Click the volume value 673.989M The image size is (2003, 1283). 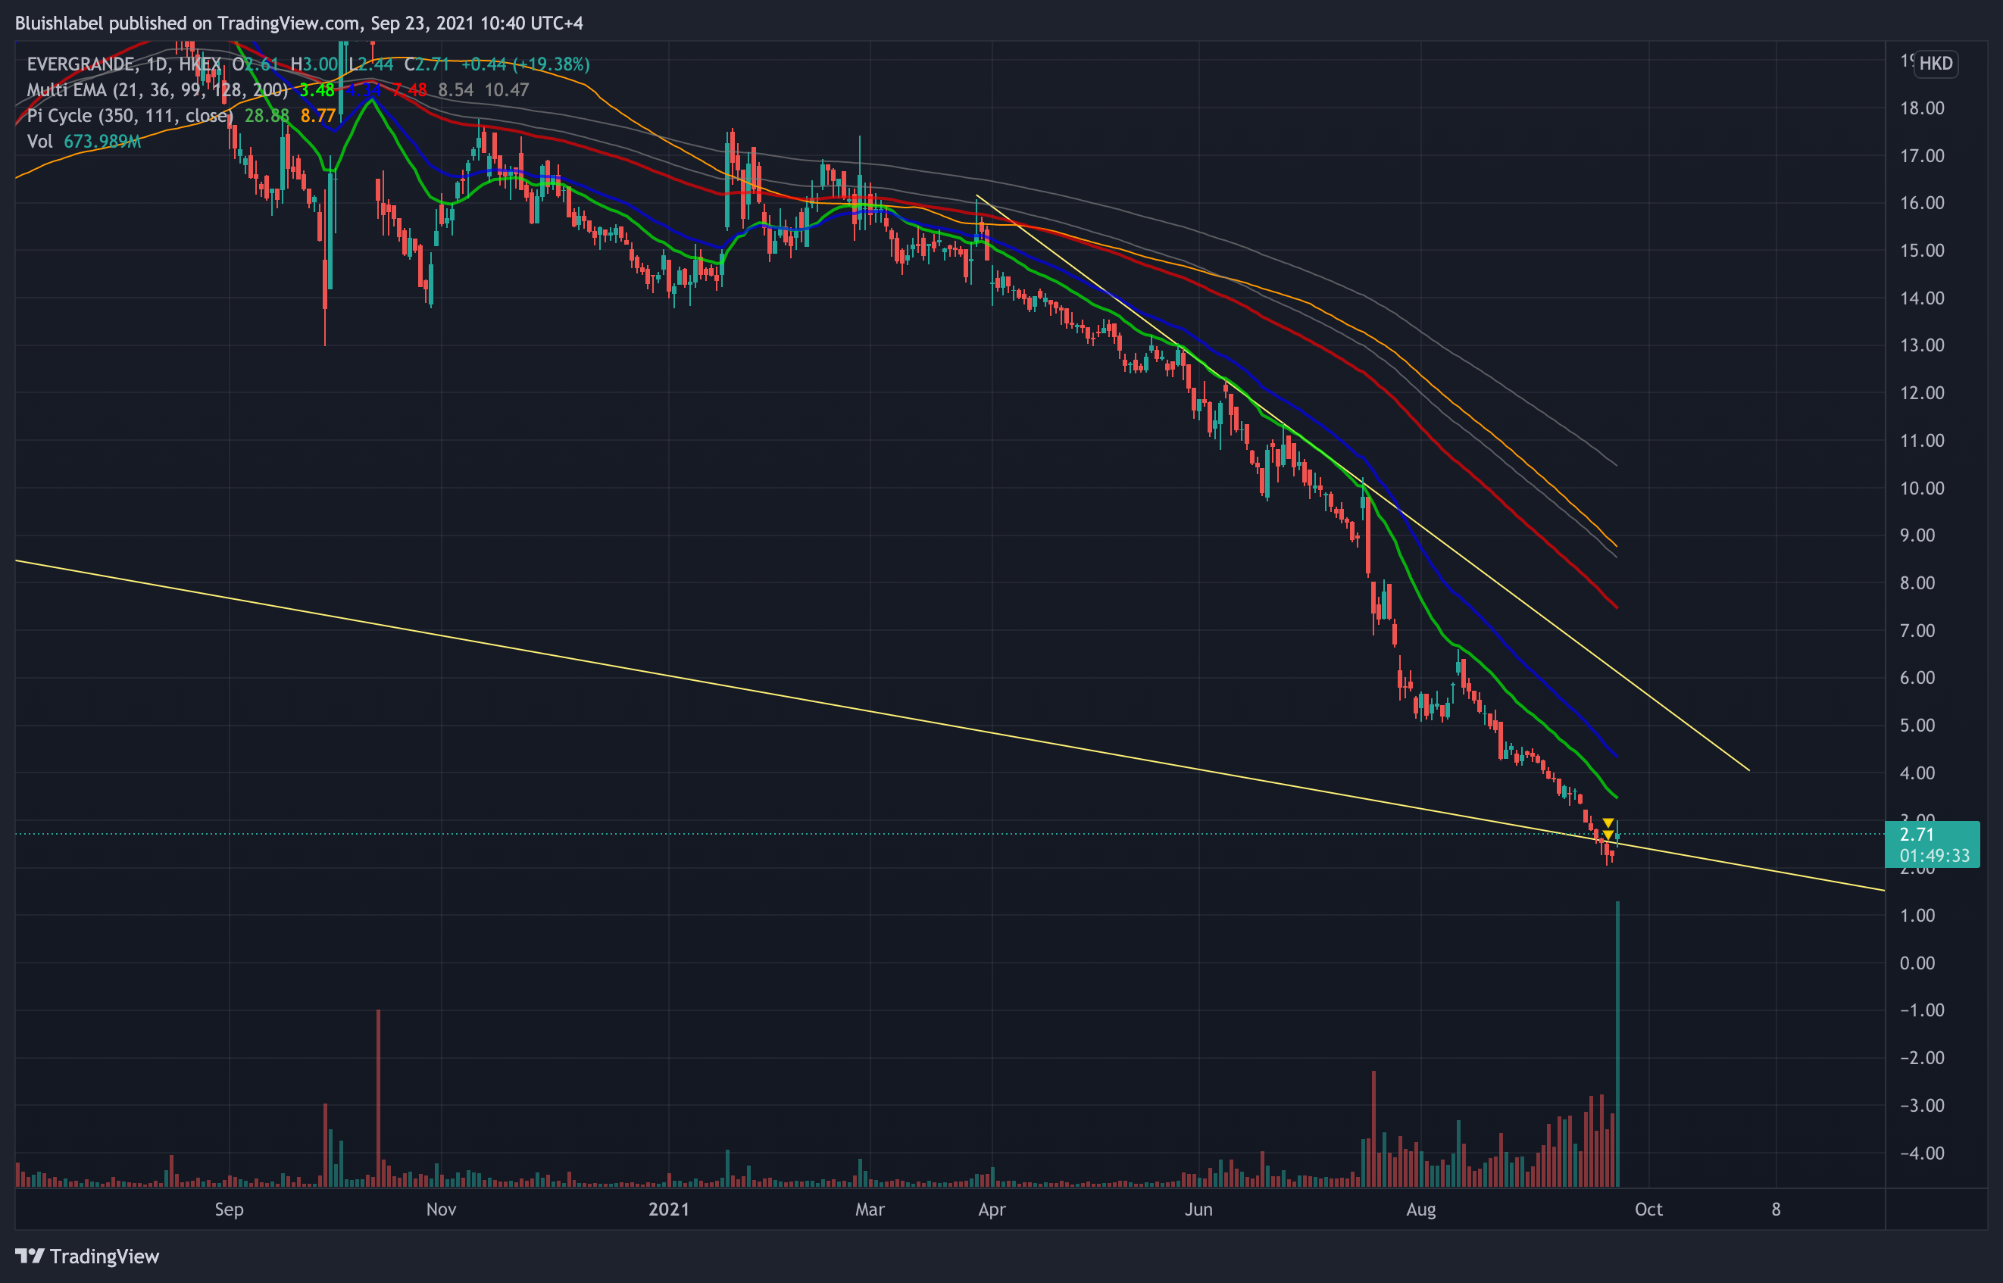(102, 142)
